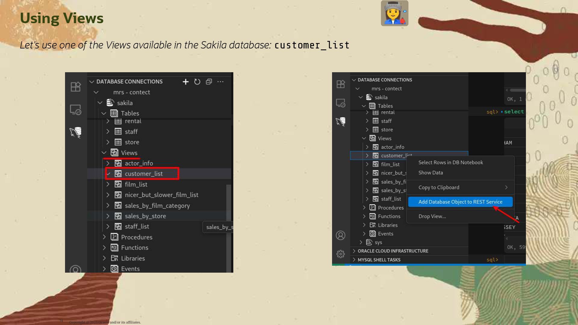578x325 pixels.
Task: Open the Remote Explorer icon in left sidebar
Action: coord(76,110)
